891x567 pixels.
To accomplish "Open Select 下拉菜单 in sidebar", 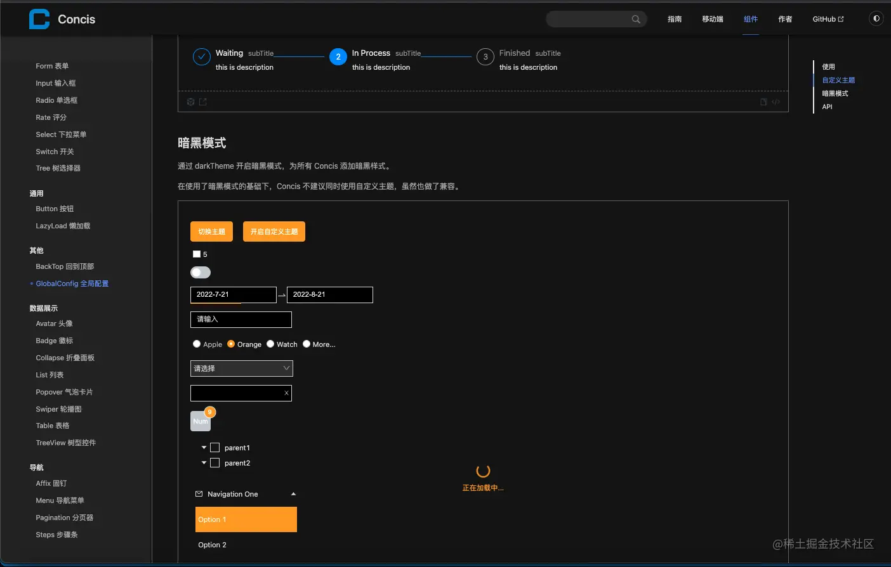I will [x=61, y=134].
